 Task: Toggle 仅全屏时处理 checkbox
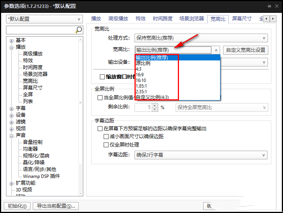tap(106, 145)
